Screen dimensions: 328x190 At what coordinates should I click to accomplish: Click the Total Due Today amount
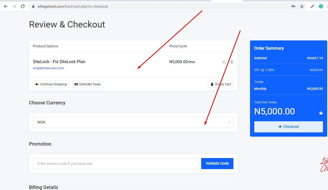click(x=275, y=112)
